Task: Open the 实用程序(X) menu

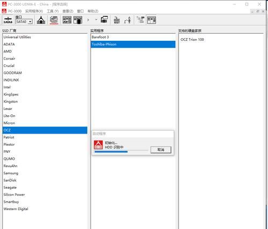Action: click(34, 11)
